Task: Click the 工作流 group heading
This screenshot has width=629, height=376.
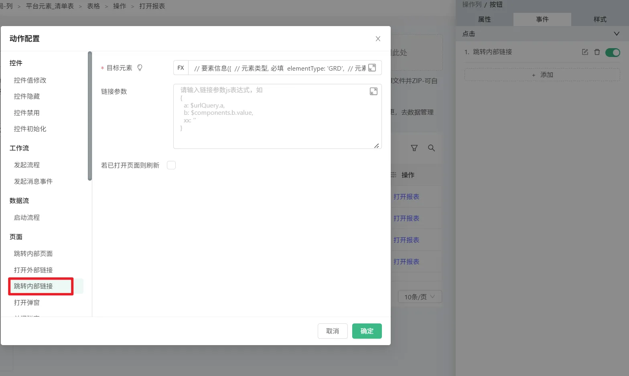Action: 19,148
